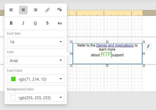Click the top-right resize handle

pyautogui.click(x=144, y=42)
